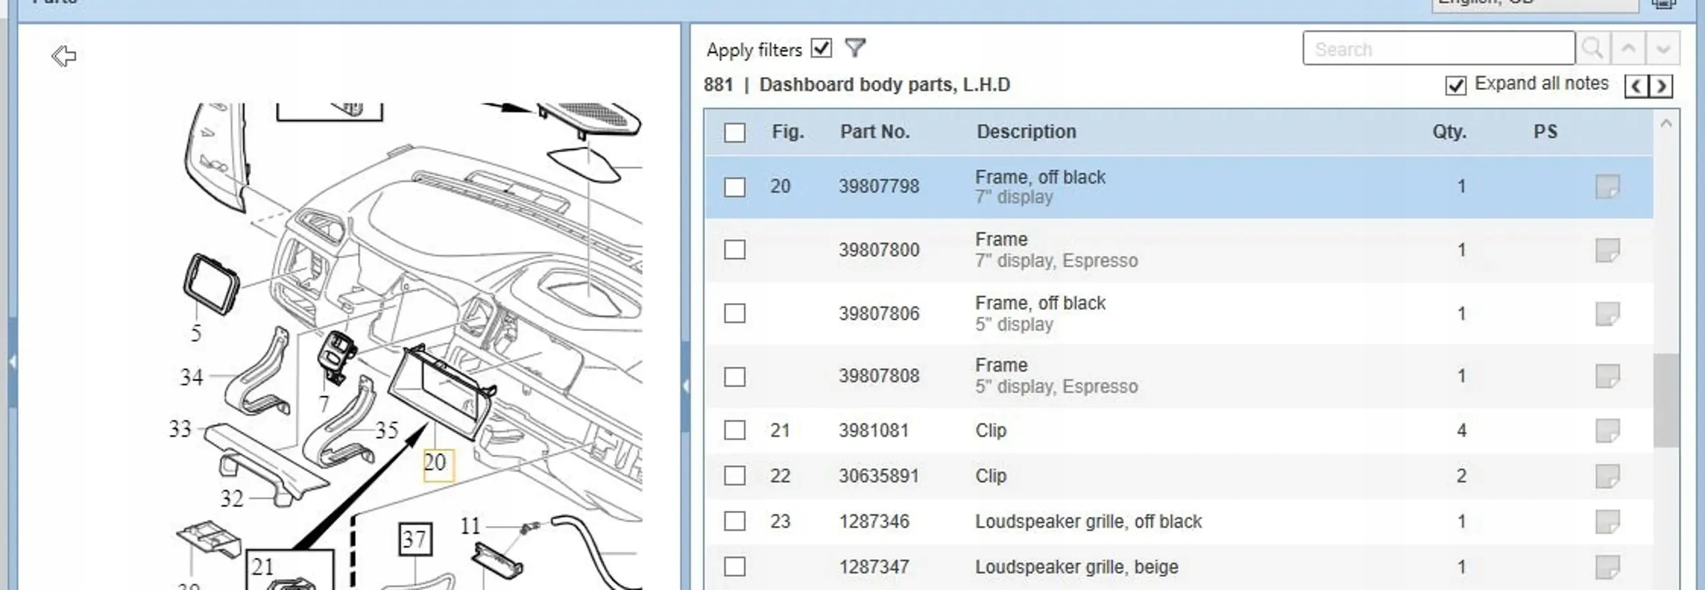This screenshot has width=1705, height=590.
Task: Open note icon for part 30635891
Action: tap(1607, 476)
